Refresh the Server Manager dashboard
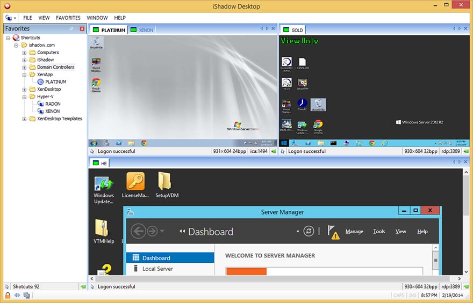473x303 pixels. [x=309, y=231]
